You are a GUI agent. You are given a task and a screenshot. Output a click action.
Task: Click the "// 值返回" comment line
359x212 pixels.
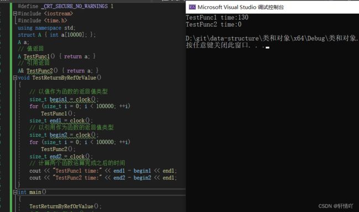31,48
